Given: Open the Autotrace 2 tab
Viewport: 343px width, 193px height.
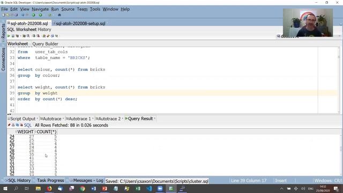Looking at the screenshot, I should (x=109, y=118).
